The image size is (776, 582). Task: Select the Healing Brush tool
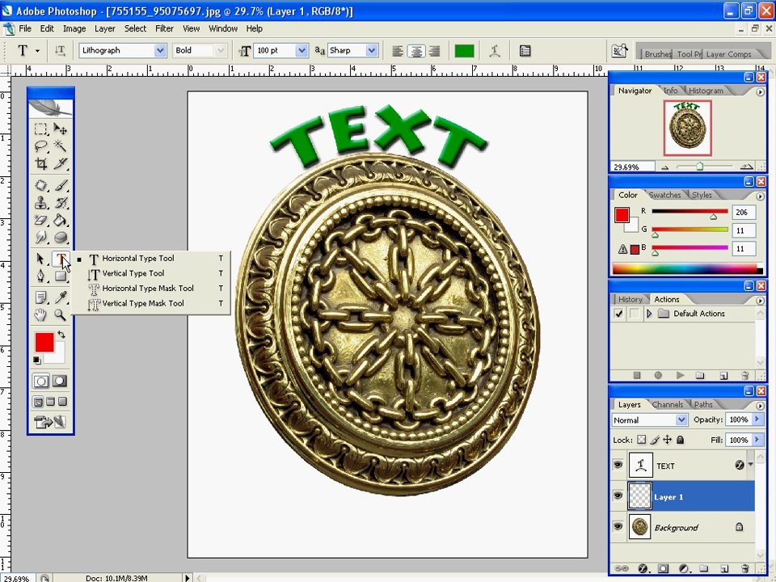click(x=41, y=186)
